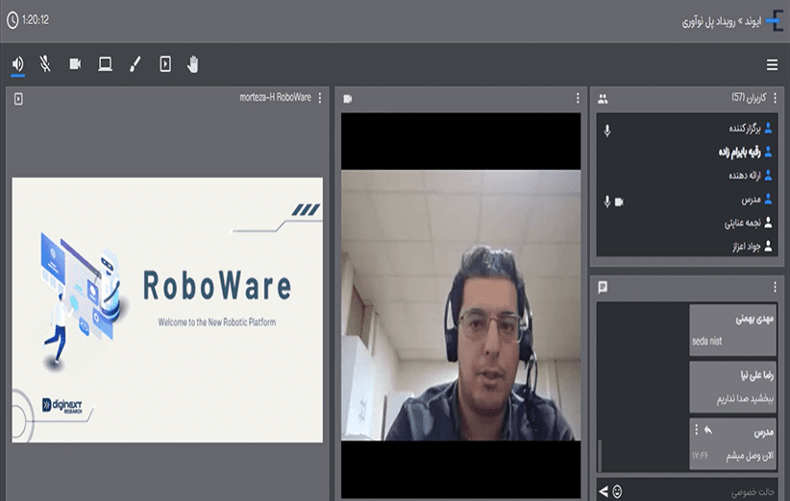Click the media playback share icon
The image size is (790, 501).
(165, 64)
